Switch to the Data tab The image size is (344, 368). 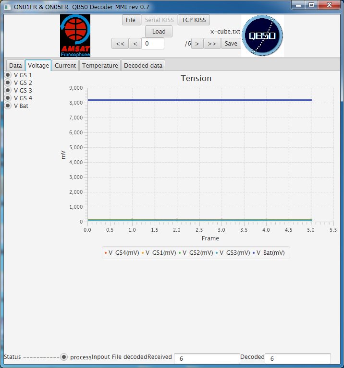coord(15,65)
